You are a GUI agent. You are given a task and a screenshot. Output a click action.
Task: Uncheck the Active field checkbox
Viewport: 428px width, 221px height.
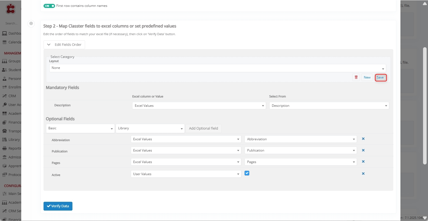(x=247, y=173)
